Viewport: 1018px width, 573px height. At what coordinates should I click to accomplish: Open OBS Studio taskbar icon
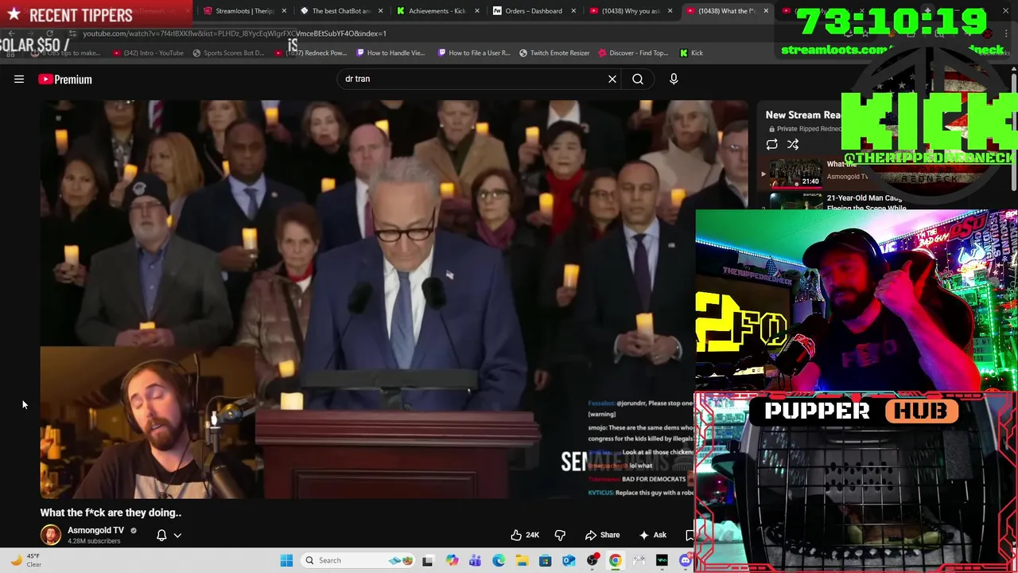pos(593,560)
